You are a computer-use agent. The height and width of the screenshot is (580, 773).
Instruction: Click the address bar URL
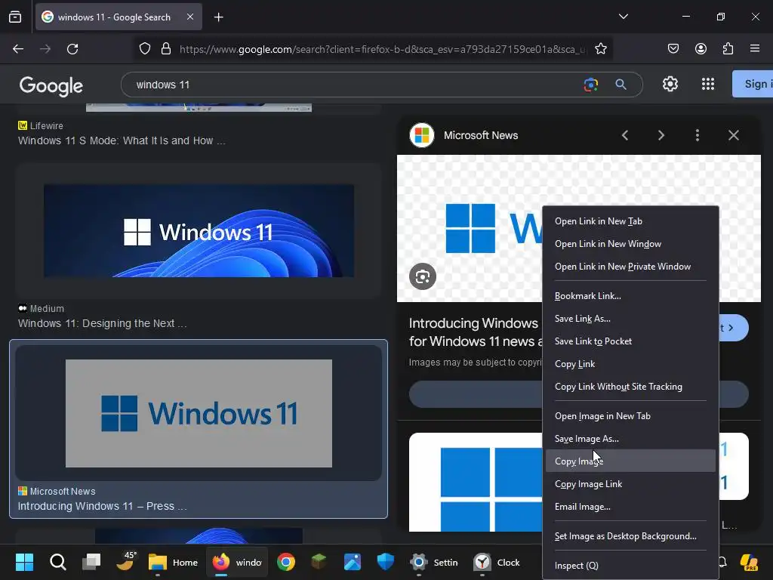point(382,49)
